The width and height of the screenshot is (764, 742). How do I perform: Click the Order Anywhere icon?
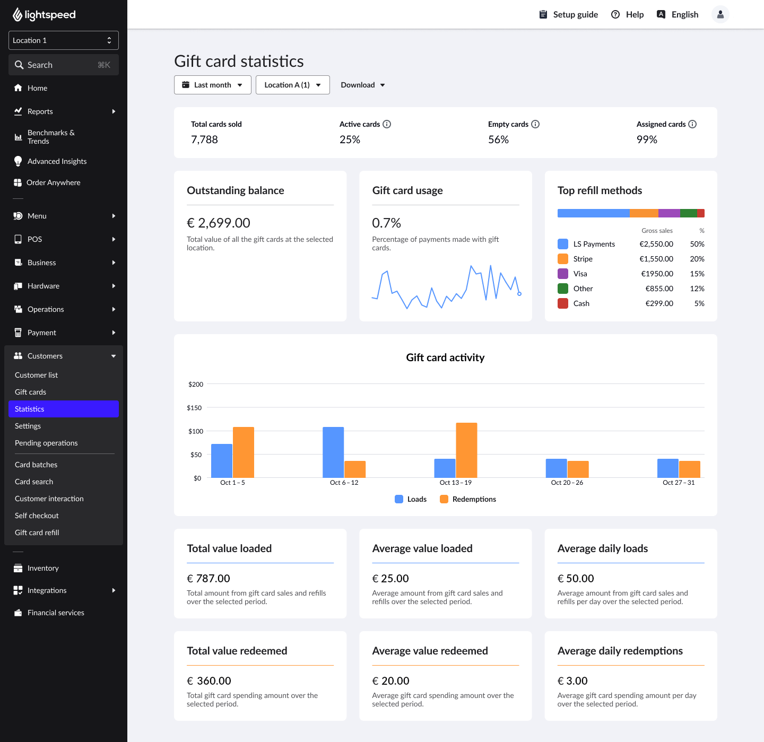pyautogui.click(x=19, y=182)
